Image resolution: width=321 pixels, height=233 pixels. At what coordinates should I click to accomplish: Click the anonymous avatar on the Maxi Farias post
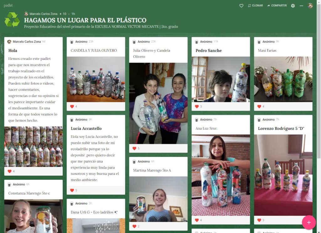pyautogui.click(x=259, y=42)
